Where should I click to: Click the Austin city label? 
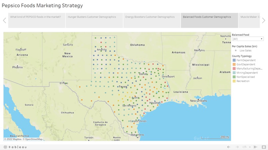[x=135, y=98]
